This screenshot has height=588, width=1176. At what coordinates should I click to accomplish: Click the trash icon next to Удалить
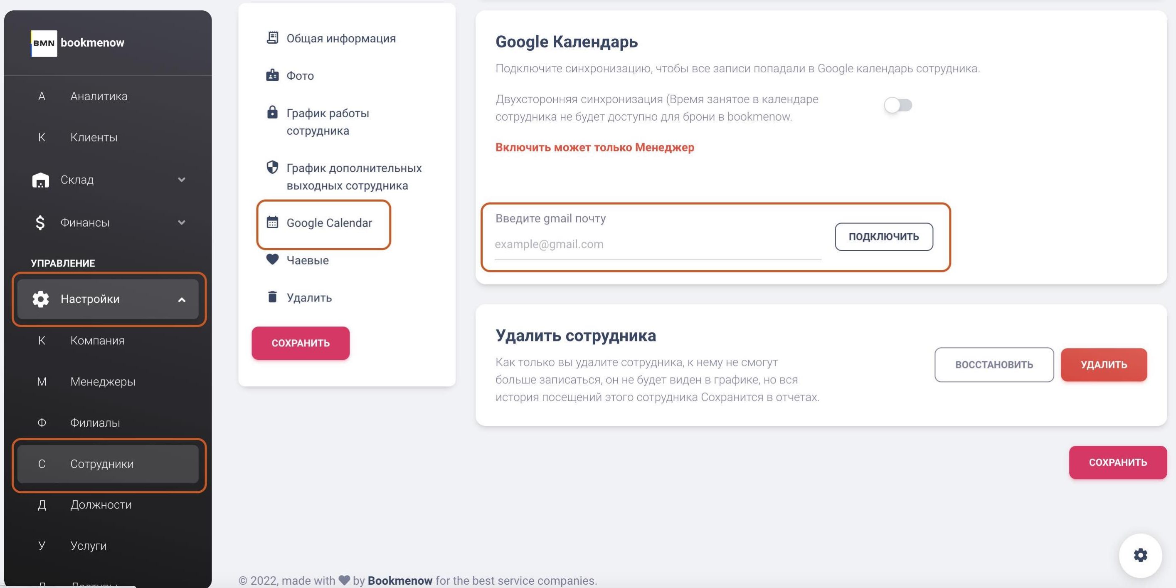point(273,297)
